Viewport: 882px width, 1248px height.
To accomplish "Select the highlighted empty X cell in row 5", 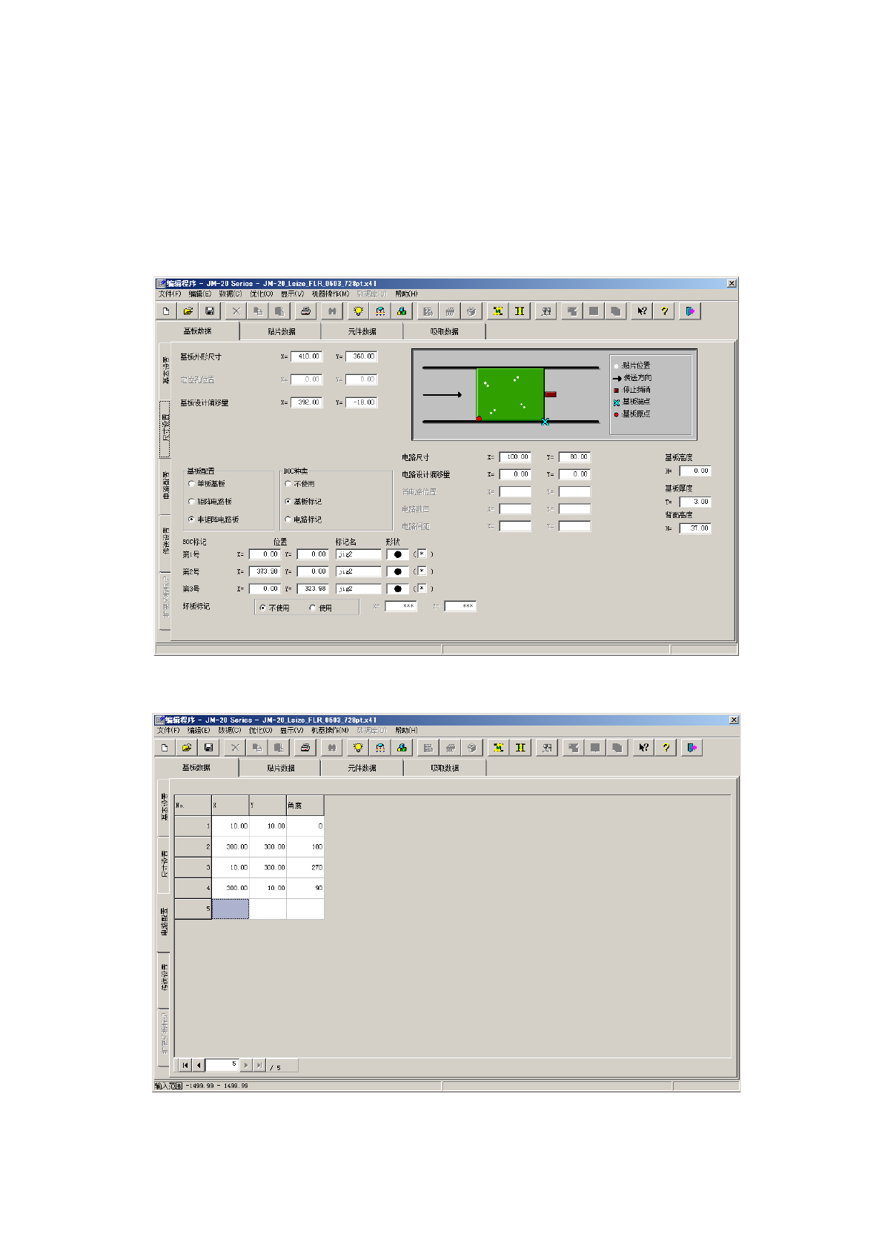I will [231, 909].
